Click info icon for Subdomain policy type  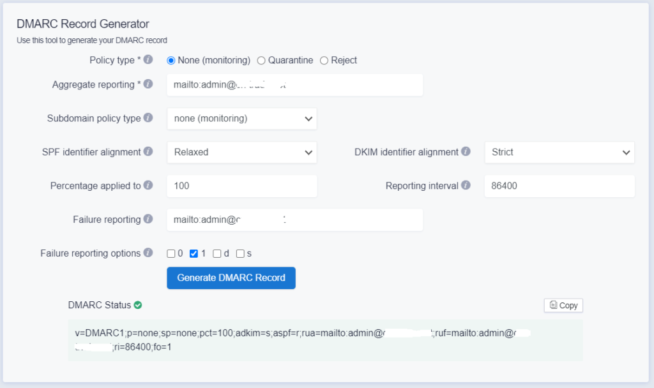point(148,118)
